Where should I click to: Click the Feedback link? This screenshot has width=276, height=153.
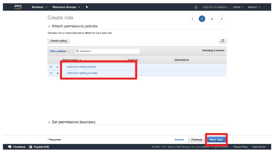point(19,147)
